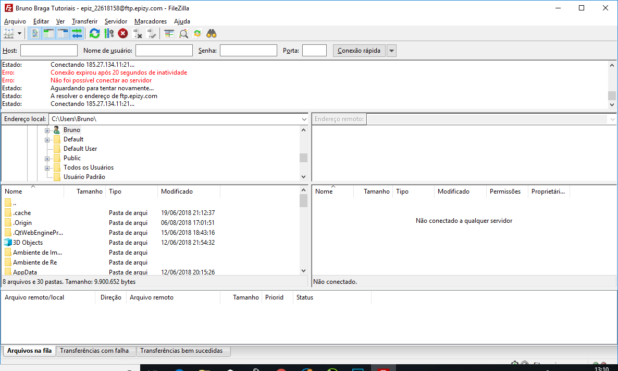Viewport: 618px width, 371px height.
Task: Click the Host input field
Action: [48, 50]
